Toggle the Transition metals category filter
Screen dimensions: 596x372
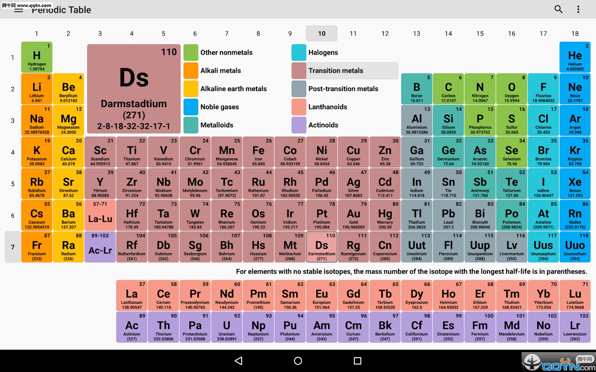[x=344, y=71]
